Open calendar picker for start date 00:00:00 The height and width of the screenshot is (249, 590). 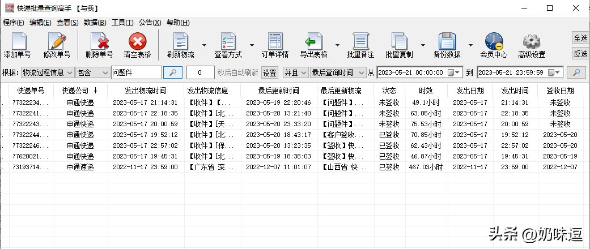pyautogui.click(x=454, y=72)
